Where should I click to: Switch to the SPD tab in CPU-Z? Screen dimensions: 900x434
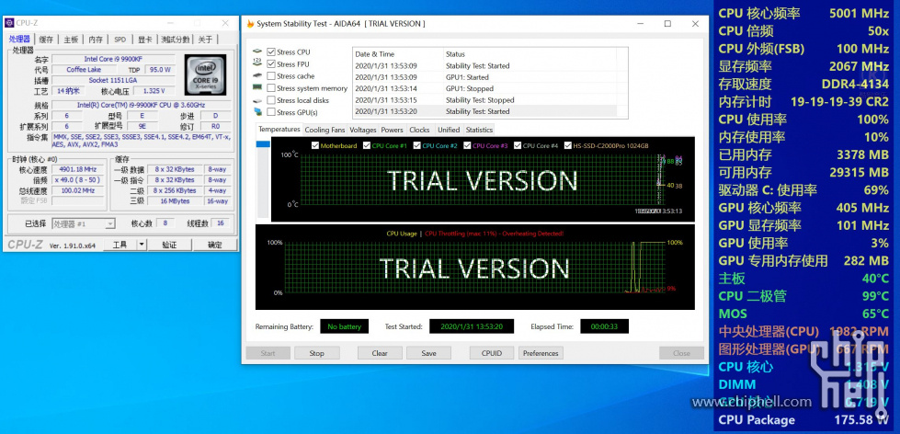pos(120,40)
